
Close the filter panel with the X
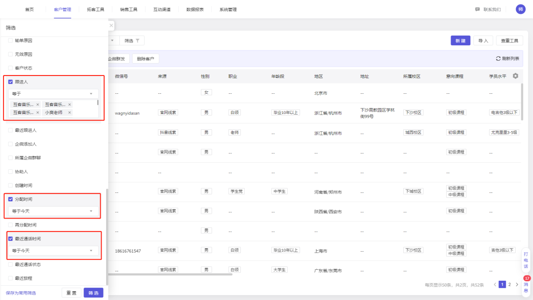click(x=111, y=25)
